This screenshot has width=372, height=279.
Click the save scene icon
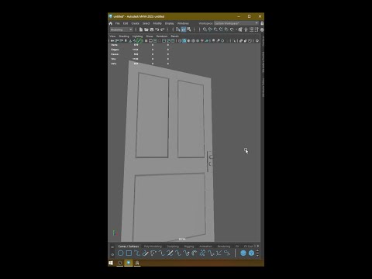[151, 29]
